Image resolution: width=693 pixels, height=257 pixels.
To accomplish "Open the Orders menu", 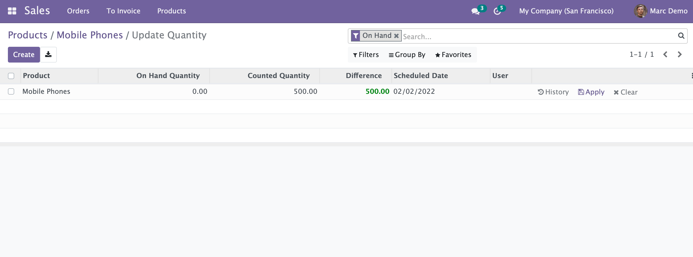I will click(x=78, y=11).
